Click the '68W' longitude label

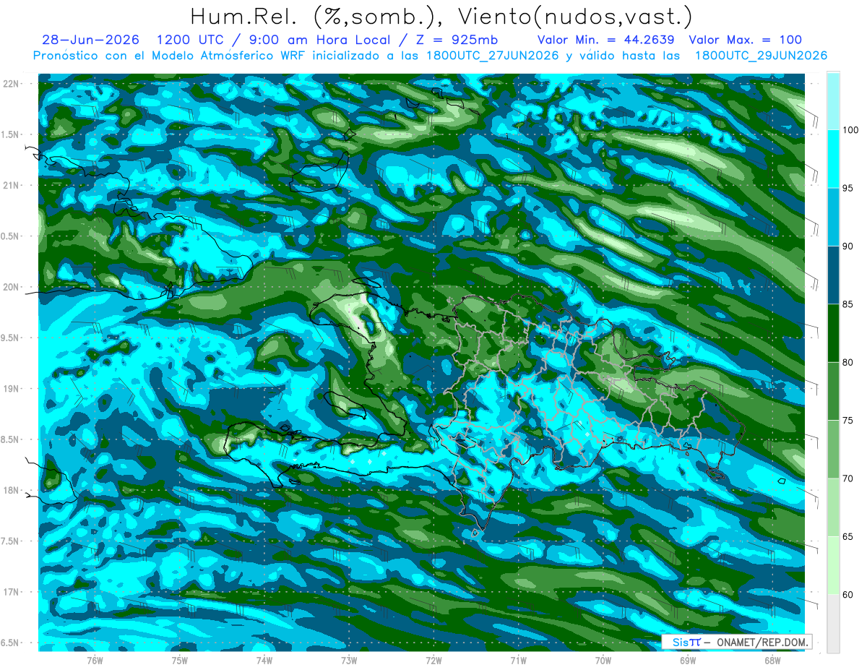(x=772, y=661)
